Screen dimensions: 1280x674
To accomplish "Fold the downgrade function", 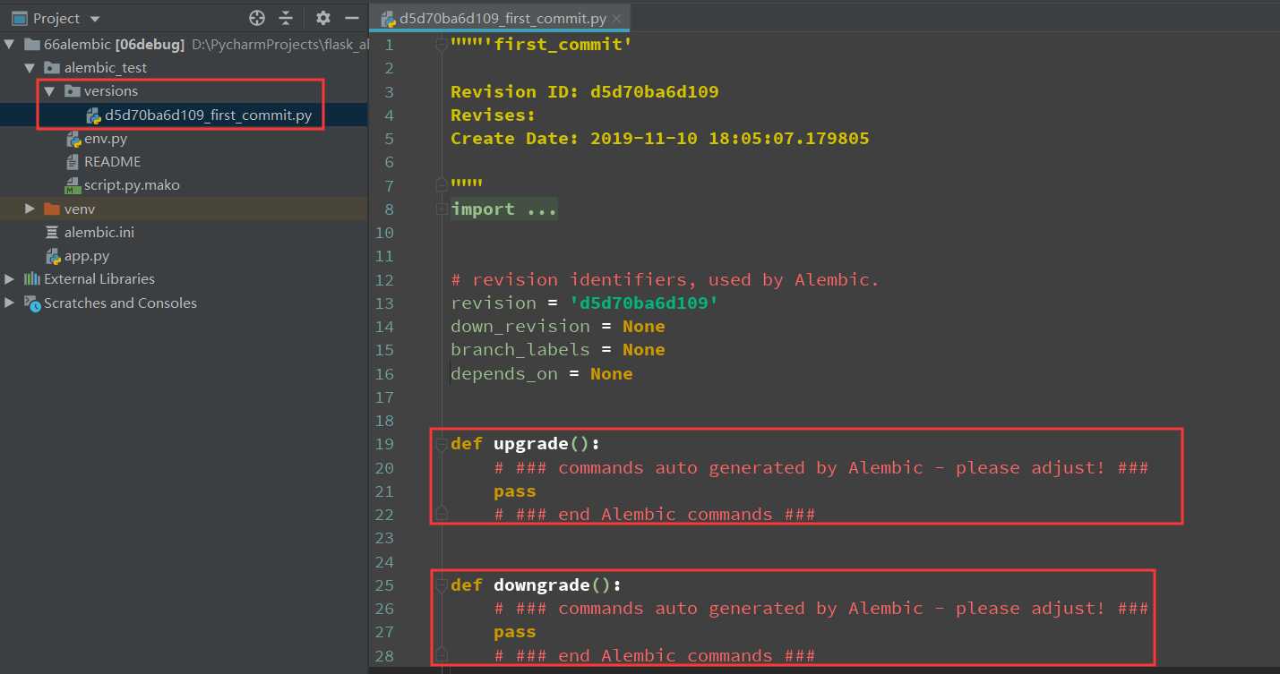I will [x=440, y=584].
